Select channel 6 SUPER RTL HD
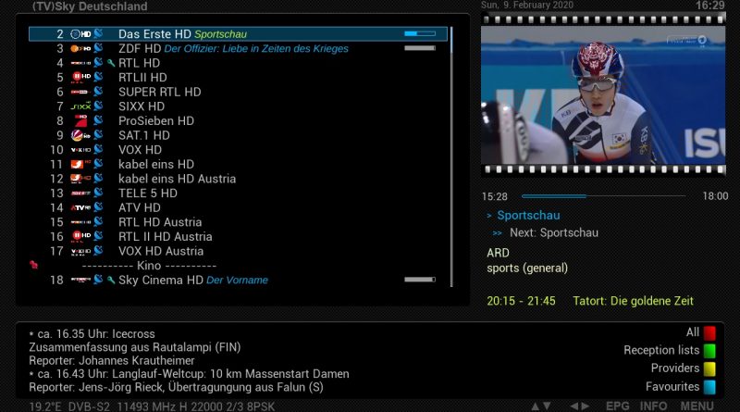The image size is (740, 412). coord(238,93)
